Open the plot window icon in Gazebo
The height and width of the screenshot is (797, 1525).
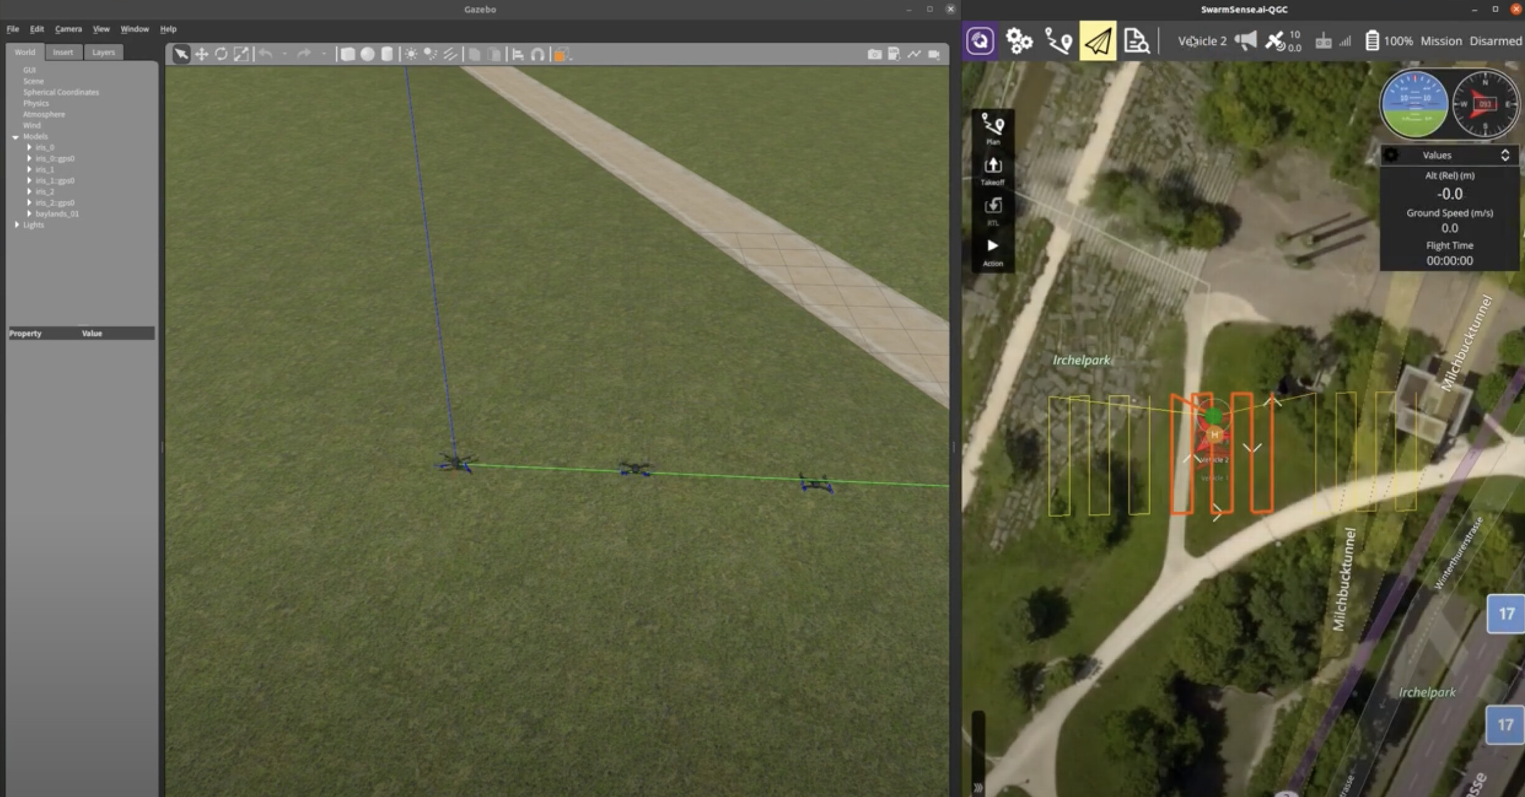coord(914,55)
